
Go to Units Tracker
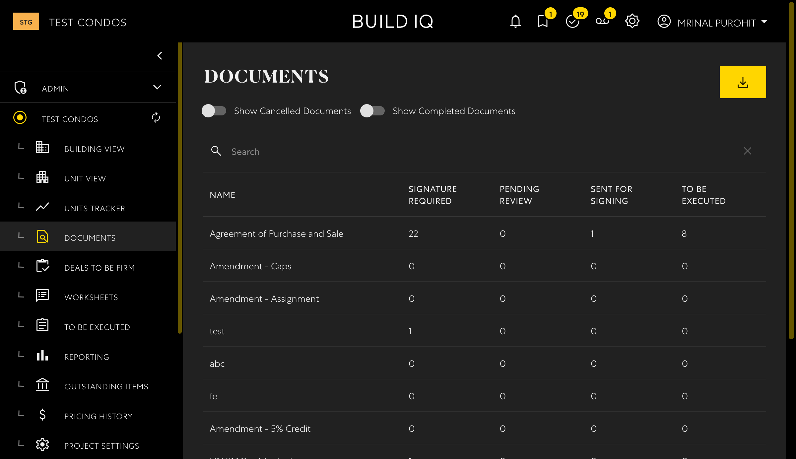88,207
